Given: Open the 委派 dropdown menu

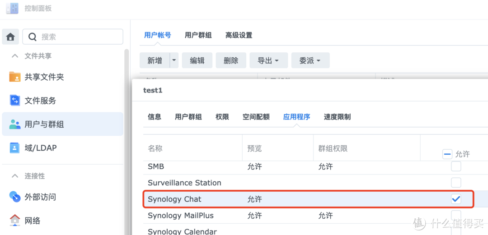Looking at the screenshot, I should tap(310, 60).
